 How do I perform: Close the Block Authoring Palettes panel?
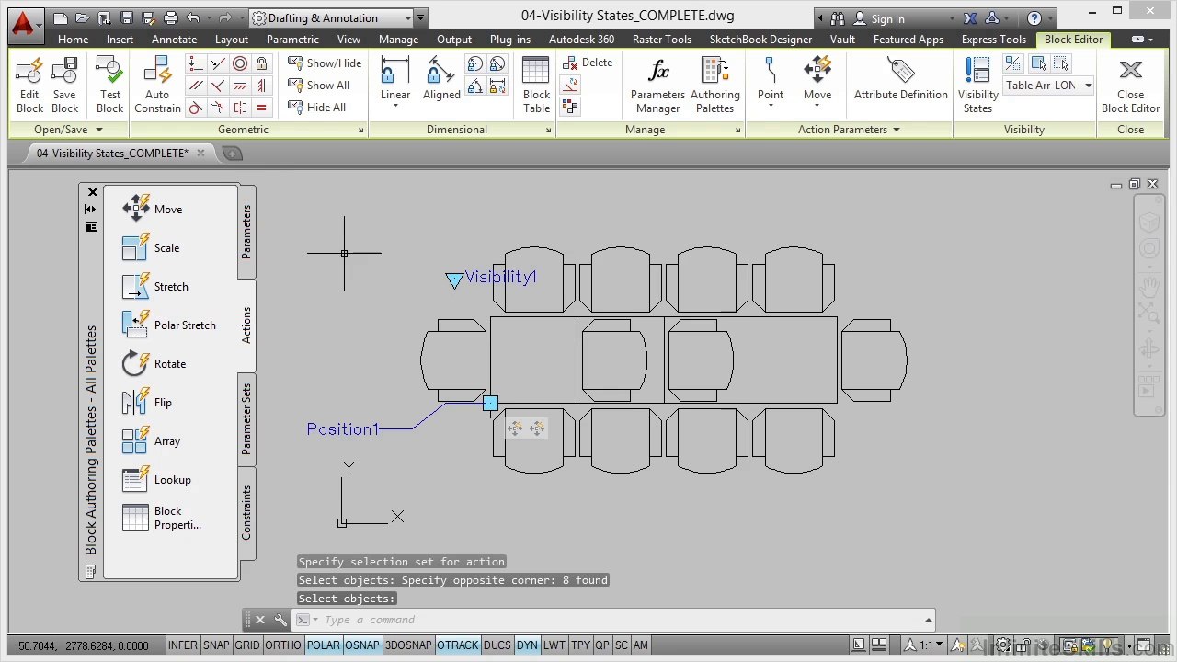pyautogui.click(x=92, y=192)
